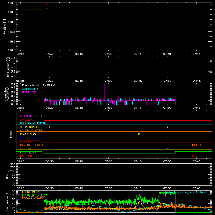Click the 129.0 tick label on Pointing axis
The width and height of the screenshot is (215, 215).
click(x=12, y=3)
